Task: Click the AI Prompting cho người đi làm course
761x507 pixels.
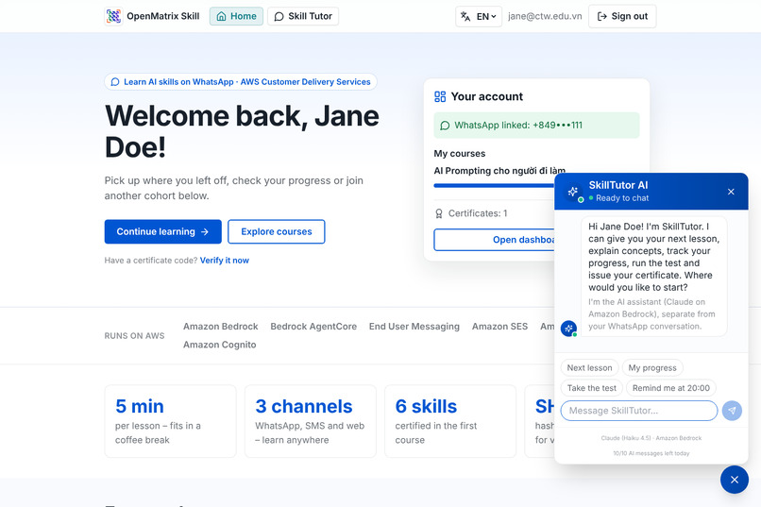Action: [x=499, y=171]
